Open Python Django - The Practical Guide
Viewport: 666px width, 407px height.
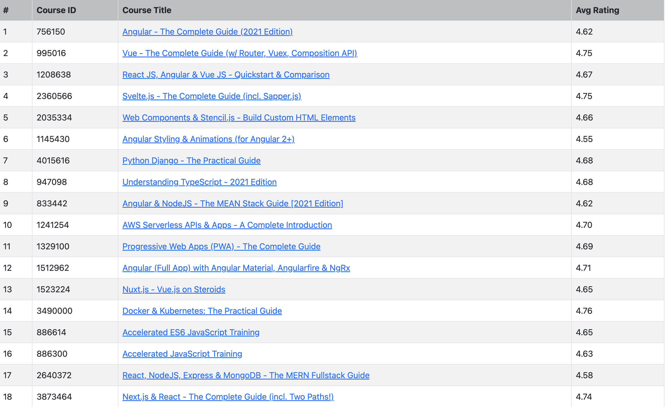191,161
